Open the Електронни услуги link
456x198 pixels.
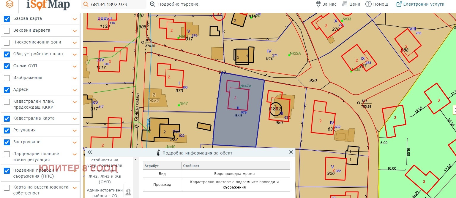(x=420, y=4)
